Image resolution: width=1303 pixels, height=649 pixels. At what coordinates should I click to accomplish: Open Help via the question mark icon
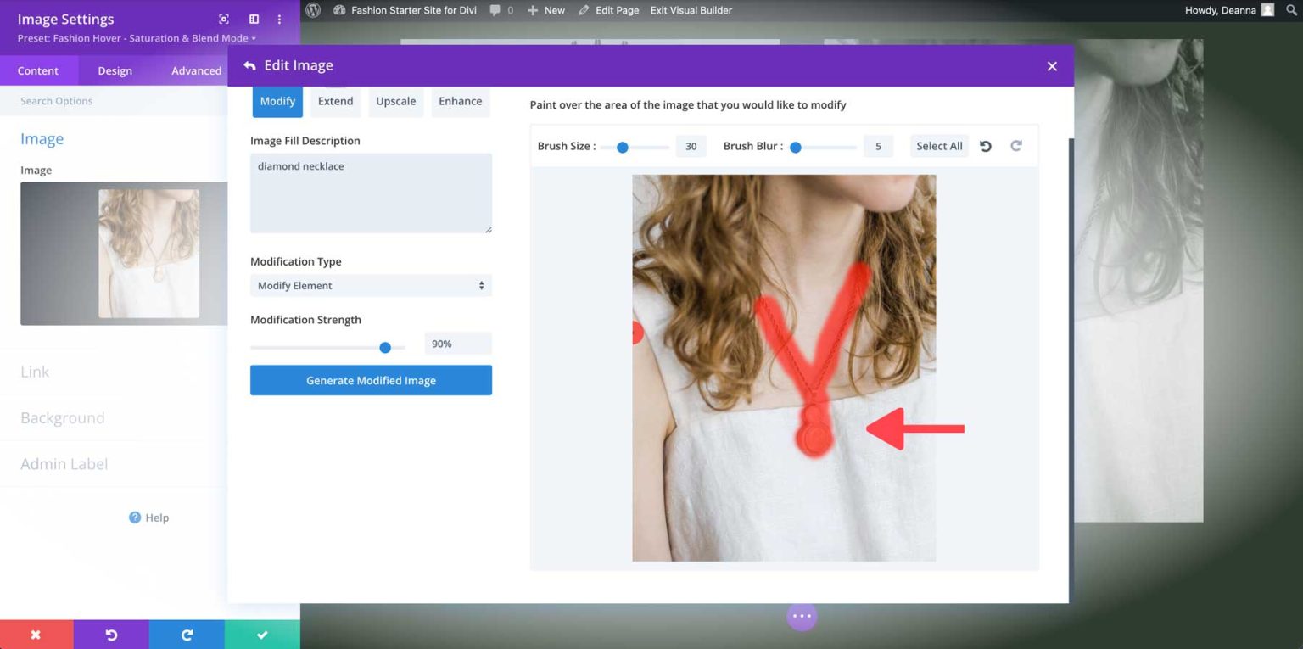pyautogui.click(x=136, y=518)
